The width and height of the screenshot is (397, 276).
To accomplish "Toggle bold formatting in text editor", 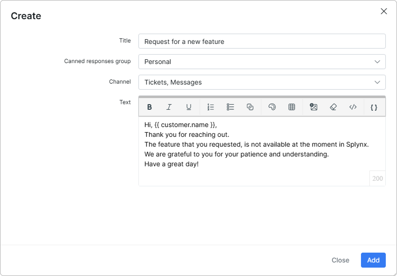I will pyautogui.click(x=149, y=107).
